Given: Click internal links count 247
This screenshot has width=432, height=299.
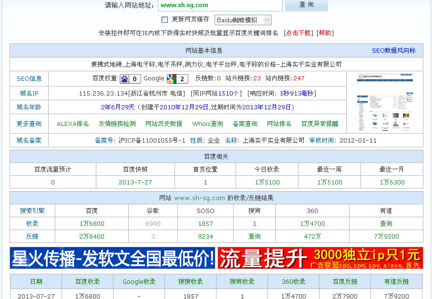Looking at the screenshot, I should (x=298, y=78).
